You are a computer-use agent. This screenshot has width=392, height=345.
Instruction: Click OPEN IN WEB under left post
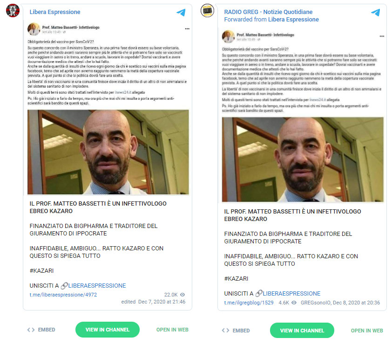coord(172,330)
